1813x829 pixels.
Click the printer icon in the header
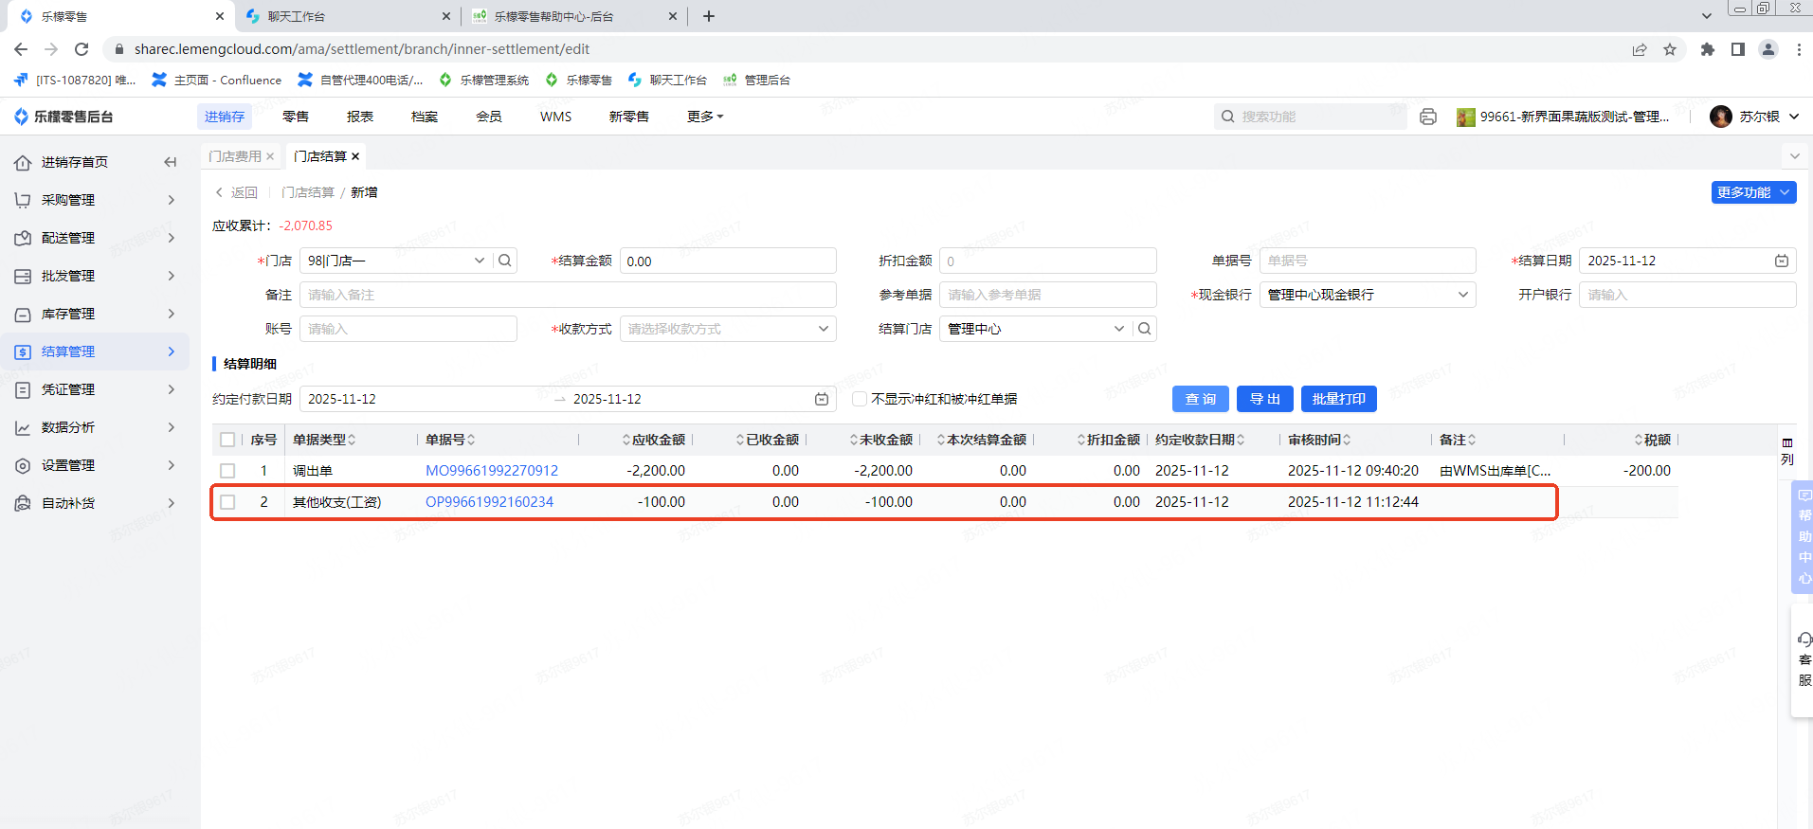1428,117
